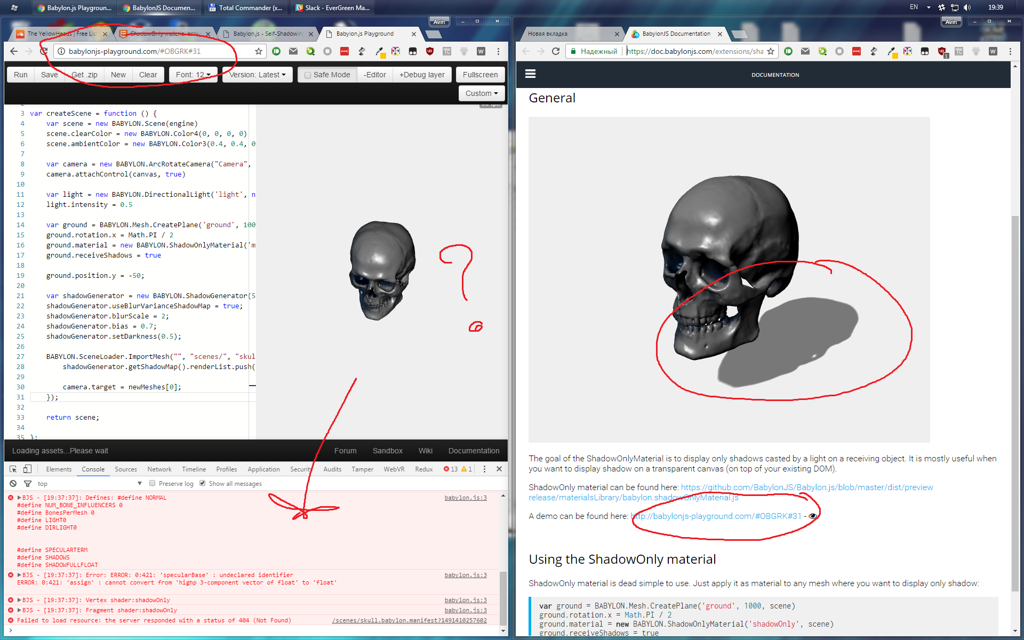This screenshot has height=640, width=1024.
Task: Click the error count badge showing 13
Action: [451, 469]
